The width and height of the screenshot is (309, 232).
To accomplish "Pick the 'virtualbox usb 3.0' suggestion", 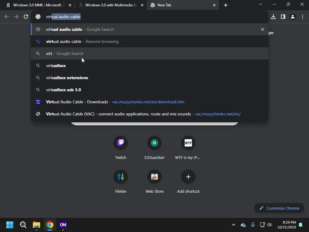I will [x=150, y=89].
